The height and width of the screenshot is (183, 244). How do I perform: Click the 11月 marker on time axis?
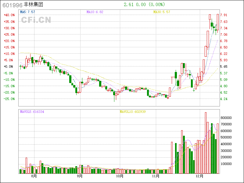(156, 176)
